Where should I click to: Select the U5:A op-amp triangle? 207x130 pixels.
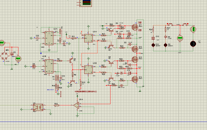point(76,105)
